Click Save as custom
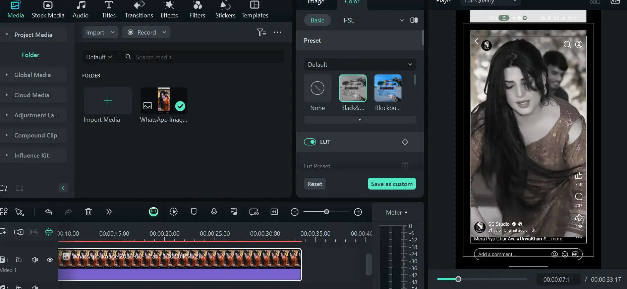 click(392, 184)
